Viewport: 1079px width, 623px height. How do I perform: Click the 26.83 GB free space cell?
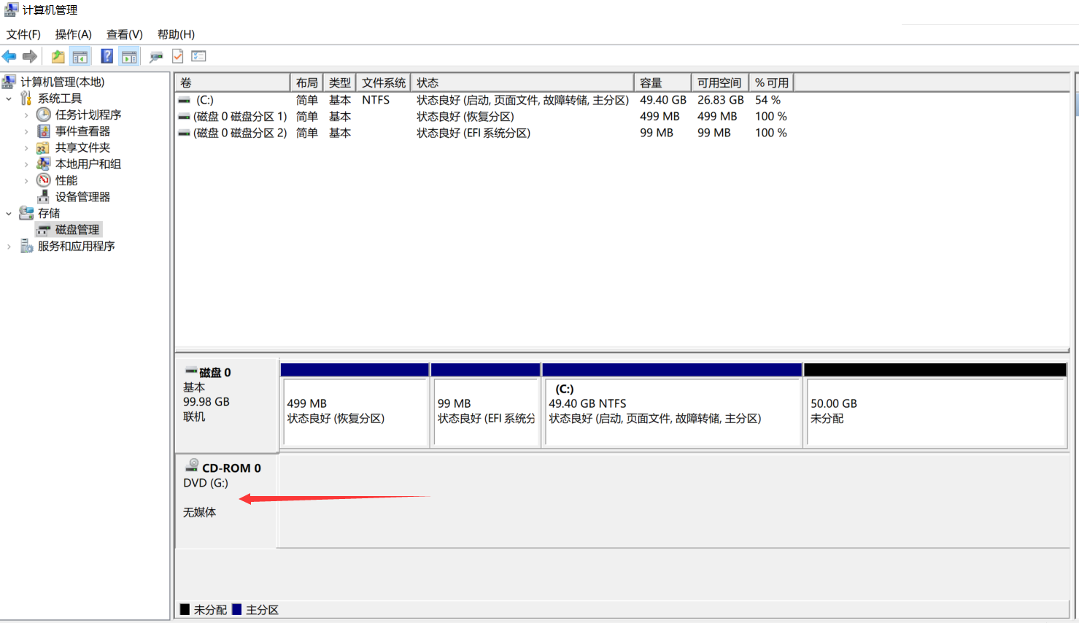tap(720, 100)
